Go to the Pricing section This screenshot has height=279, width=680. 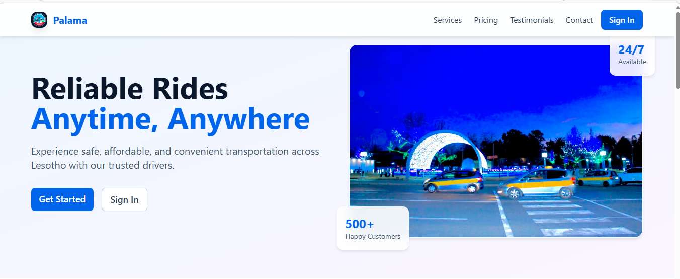pyautogui.click(x=485, y=20)
